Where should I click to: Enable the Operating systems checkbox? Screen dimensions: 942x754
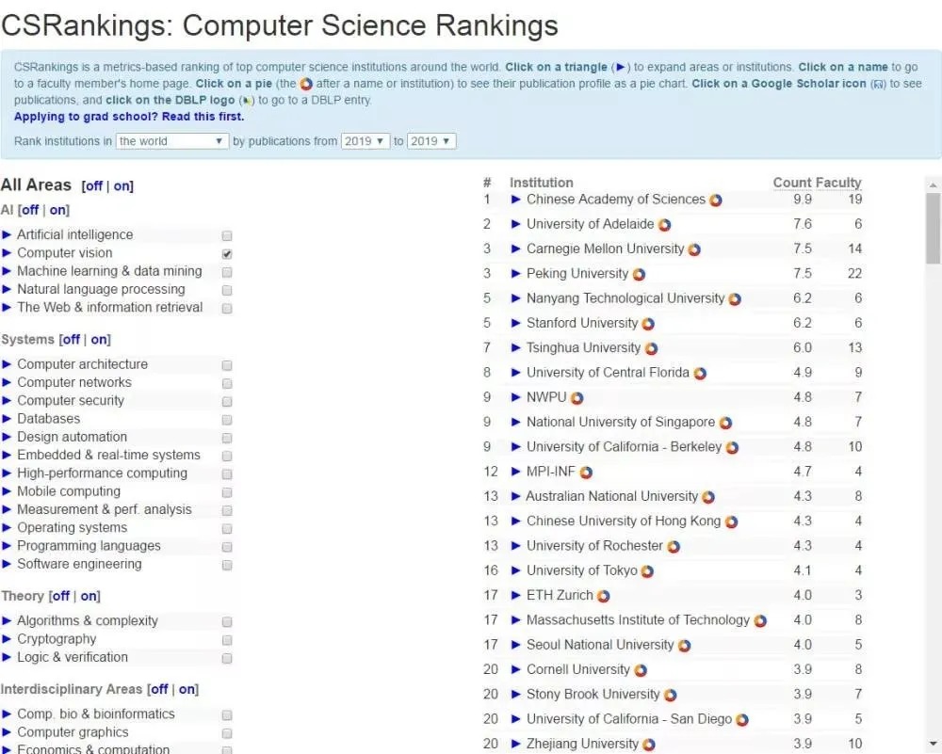pos(226,529)
